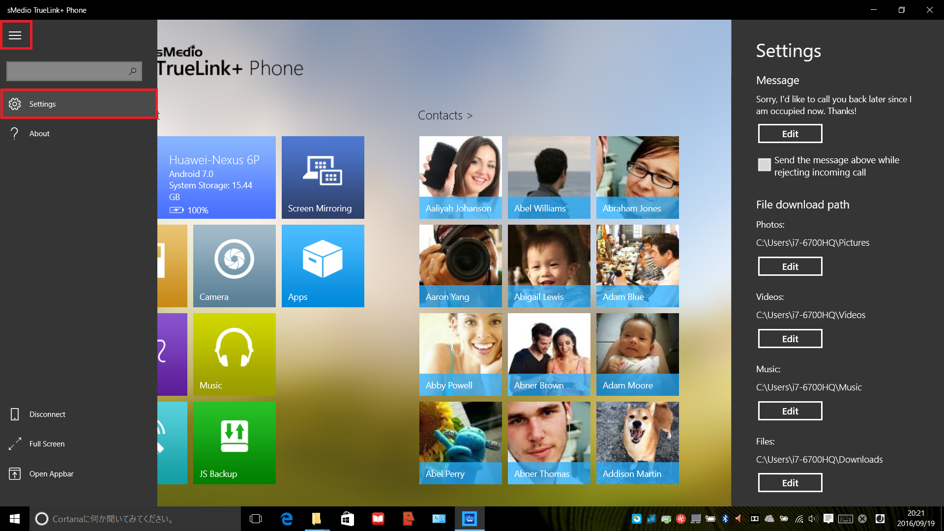
Task: Open the JS Backup tile
Action: (235, 443)
